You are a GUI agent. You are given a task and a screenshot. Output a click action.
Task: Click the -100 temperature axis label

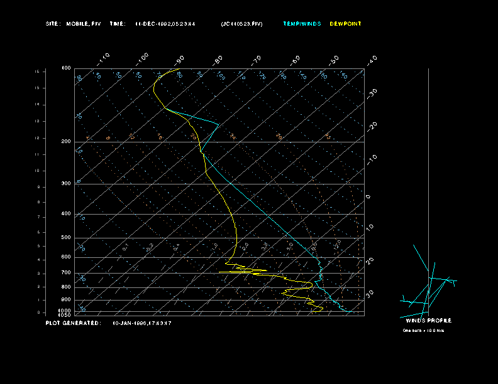(x=141, y=60)
